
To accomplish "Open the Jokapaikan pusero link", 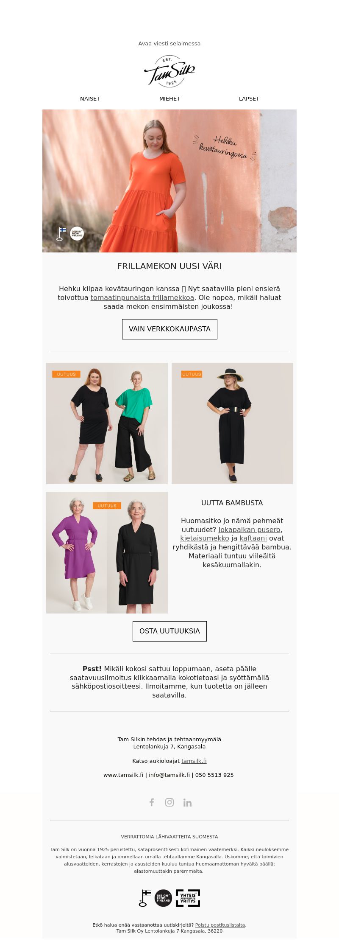I will pos(249,530).
